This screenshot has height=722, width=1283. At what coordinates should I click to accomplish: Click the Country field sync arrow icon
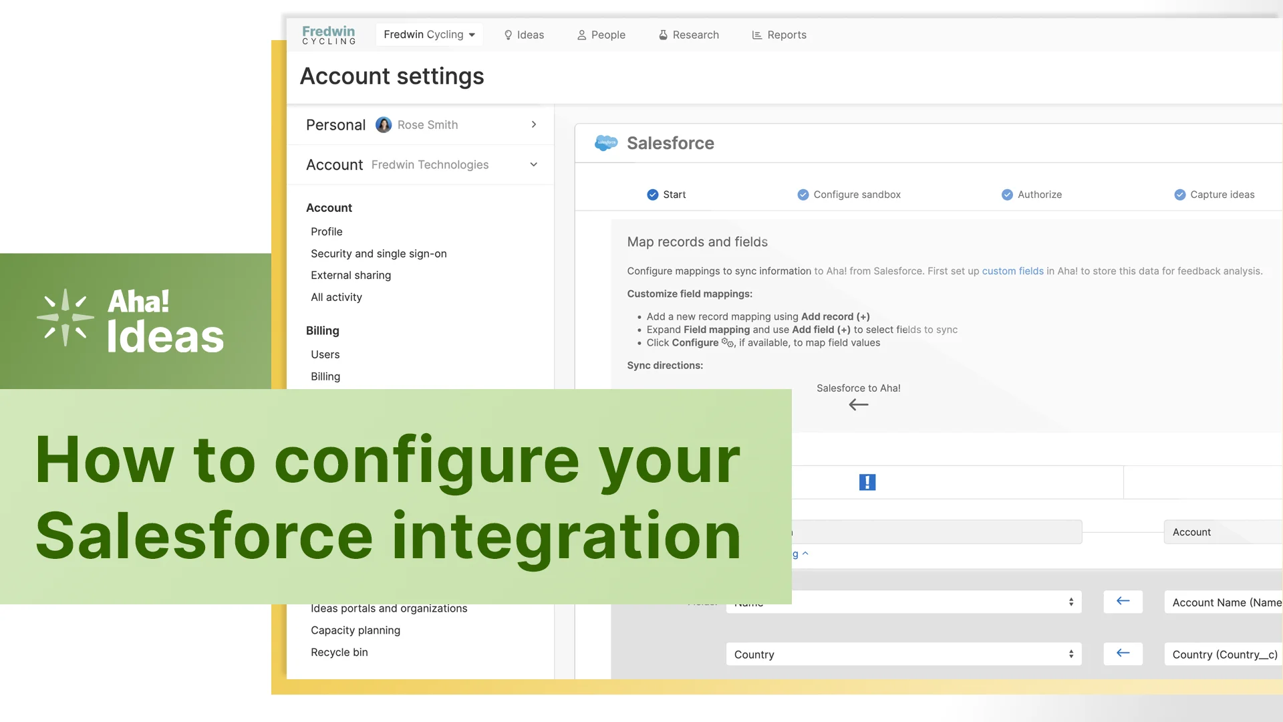tap(1123, 654)
